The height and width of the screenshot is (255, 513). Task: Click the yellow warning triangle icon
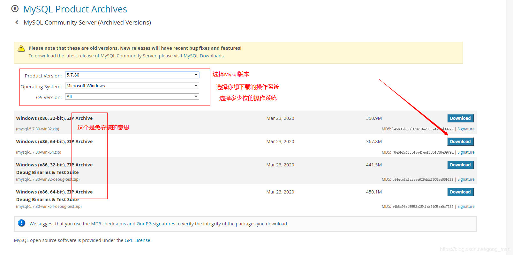pyautogui.click(x=21, y=48)
